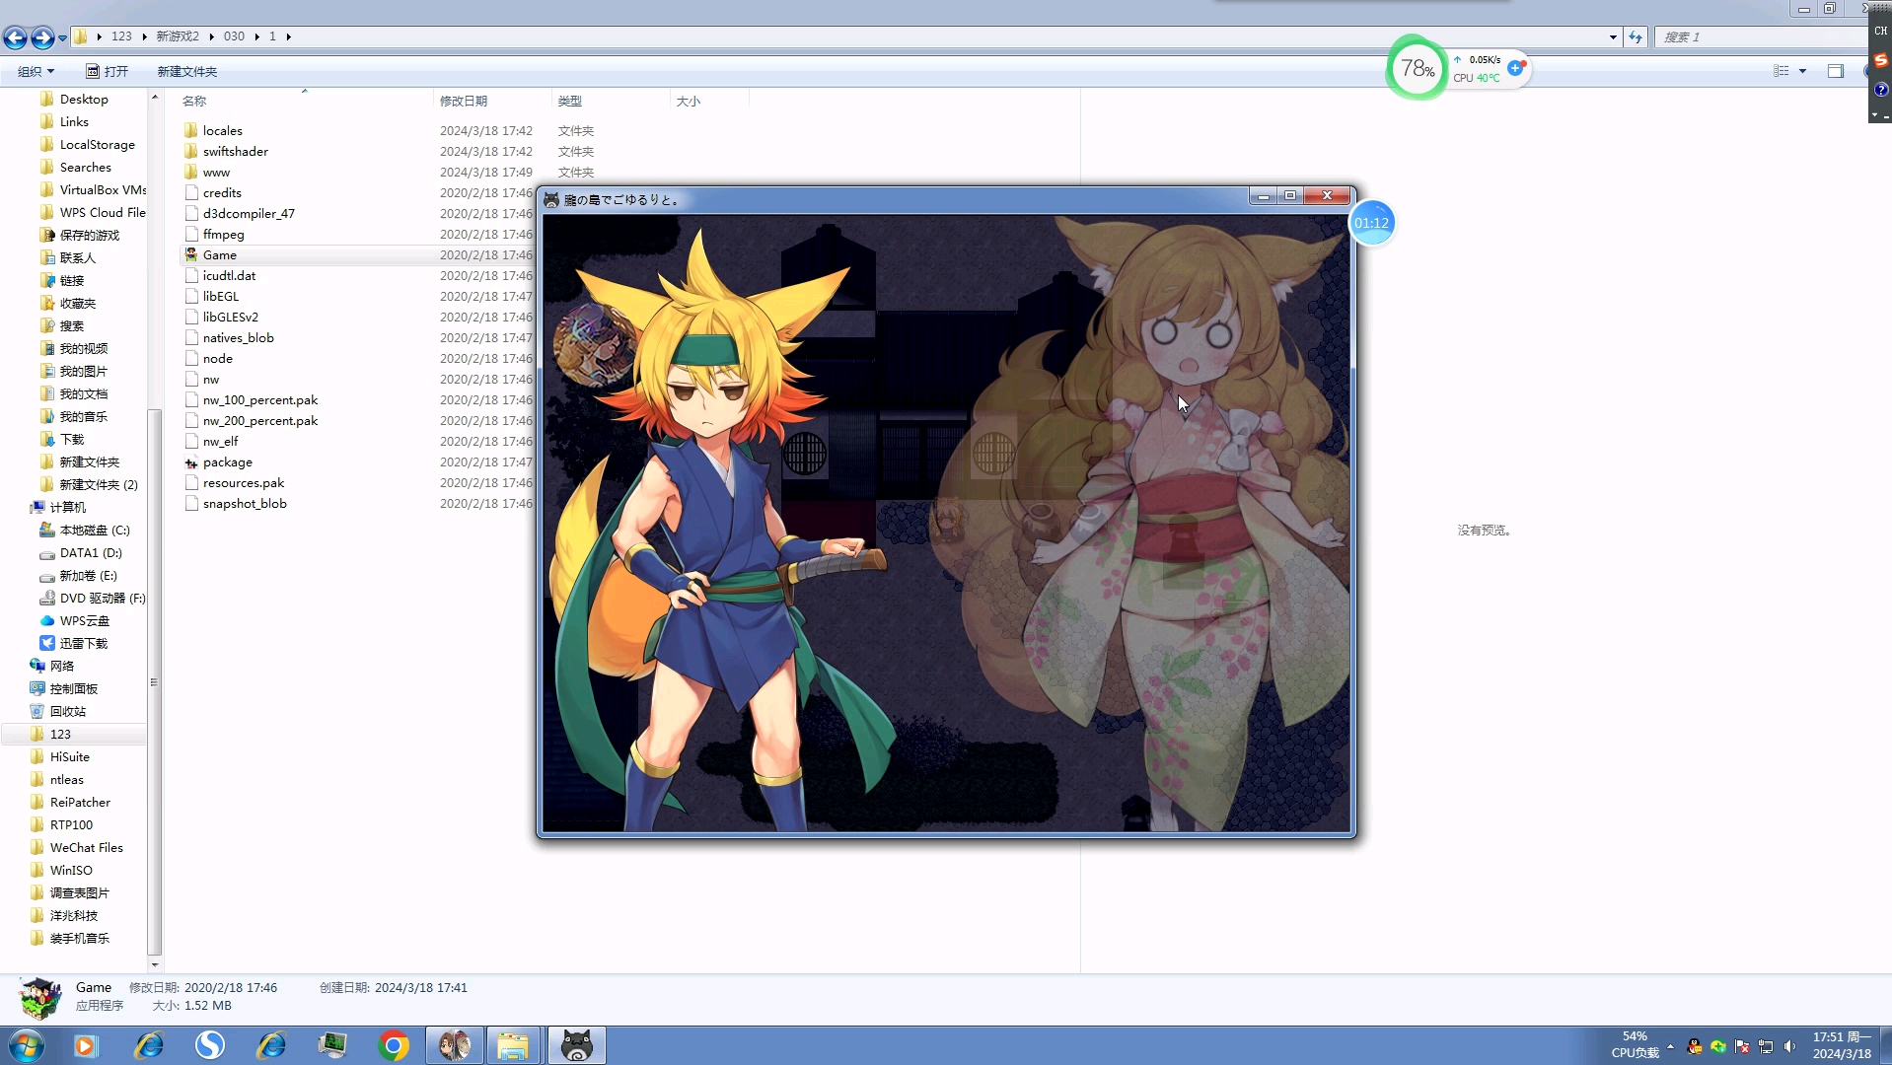Open the address bar history dropdown
The width and height of the screenshot is (1892, 1065).
point(1613,37)
